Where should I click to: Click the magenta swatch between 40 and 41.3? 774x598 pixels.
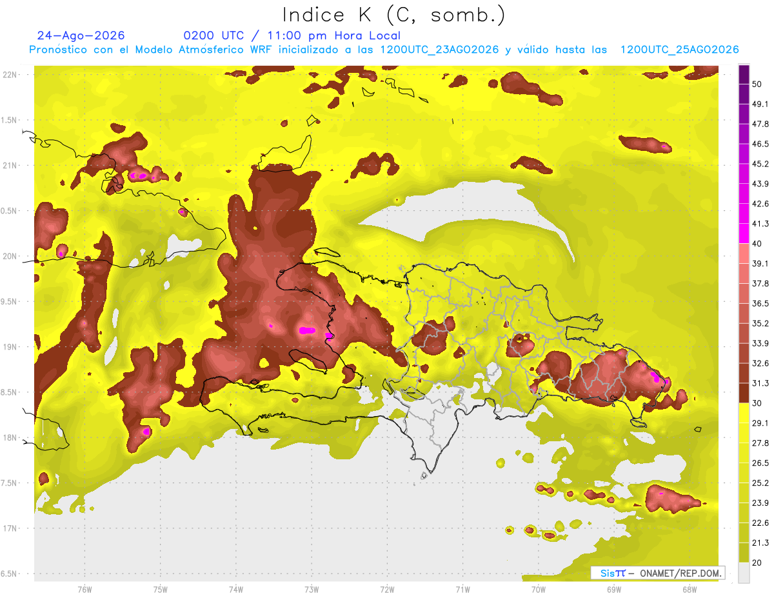point(744,234)
